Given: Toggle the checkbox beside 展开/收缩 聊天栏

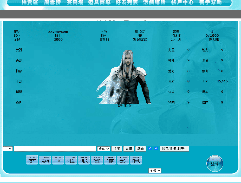Looking at the screenshot, I should tap(156, 148).
